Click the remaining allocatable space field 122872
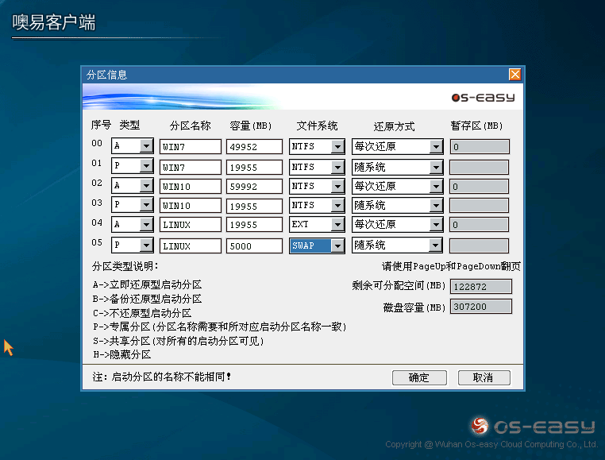This screenshot has width=605, height=460. [x=480, y=286]
